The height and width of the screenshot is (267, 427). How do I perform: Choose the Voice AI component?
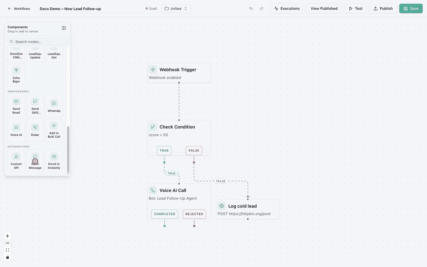pos(16,130)
